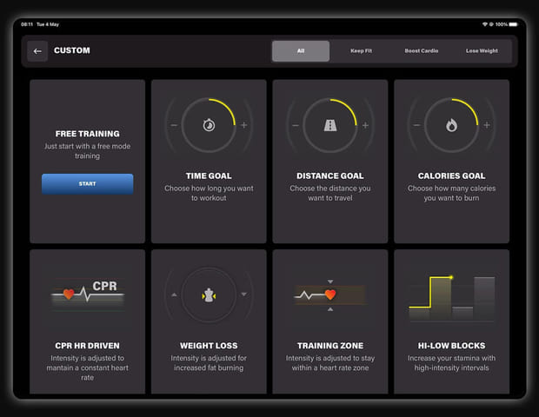This screenshot has width=539, height=417.
Task: Decrease Calories Goal with minus
Action: [x=416, y=125]
